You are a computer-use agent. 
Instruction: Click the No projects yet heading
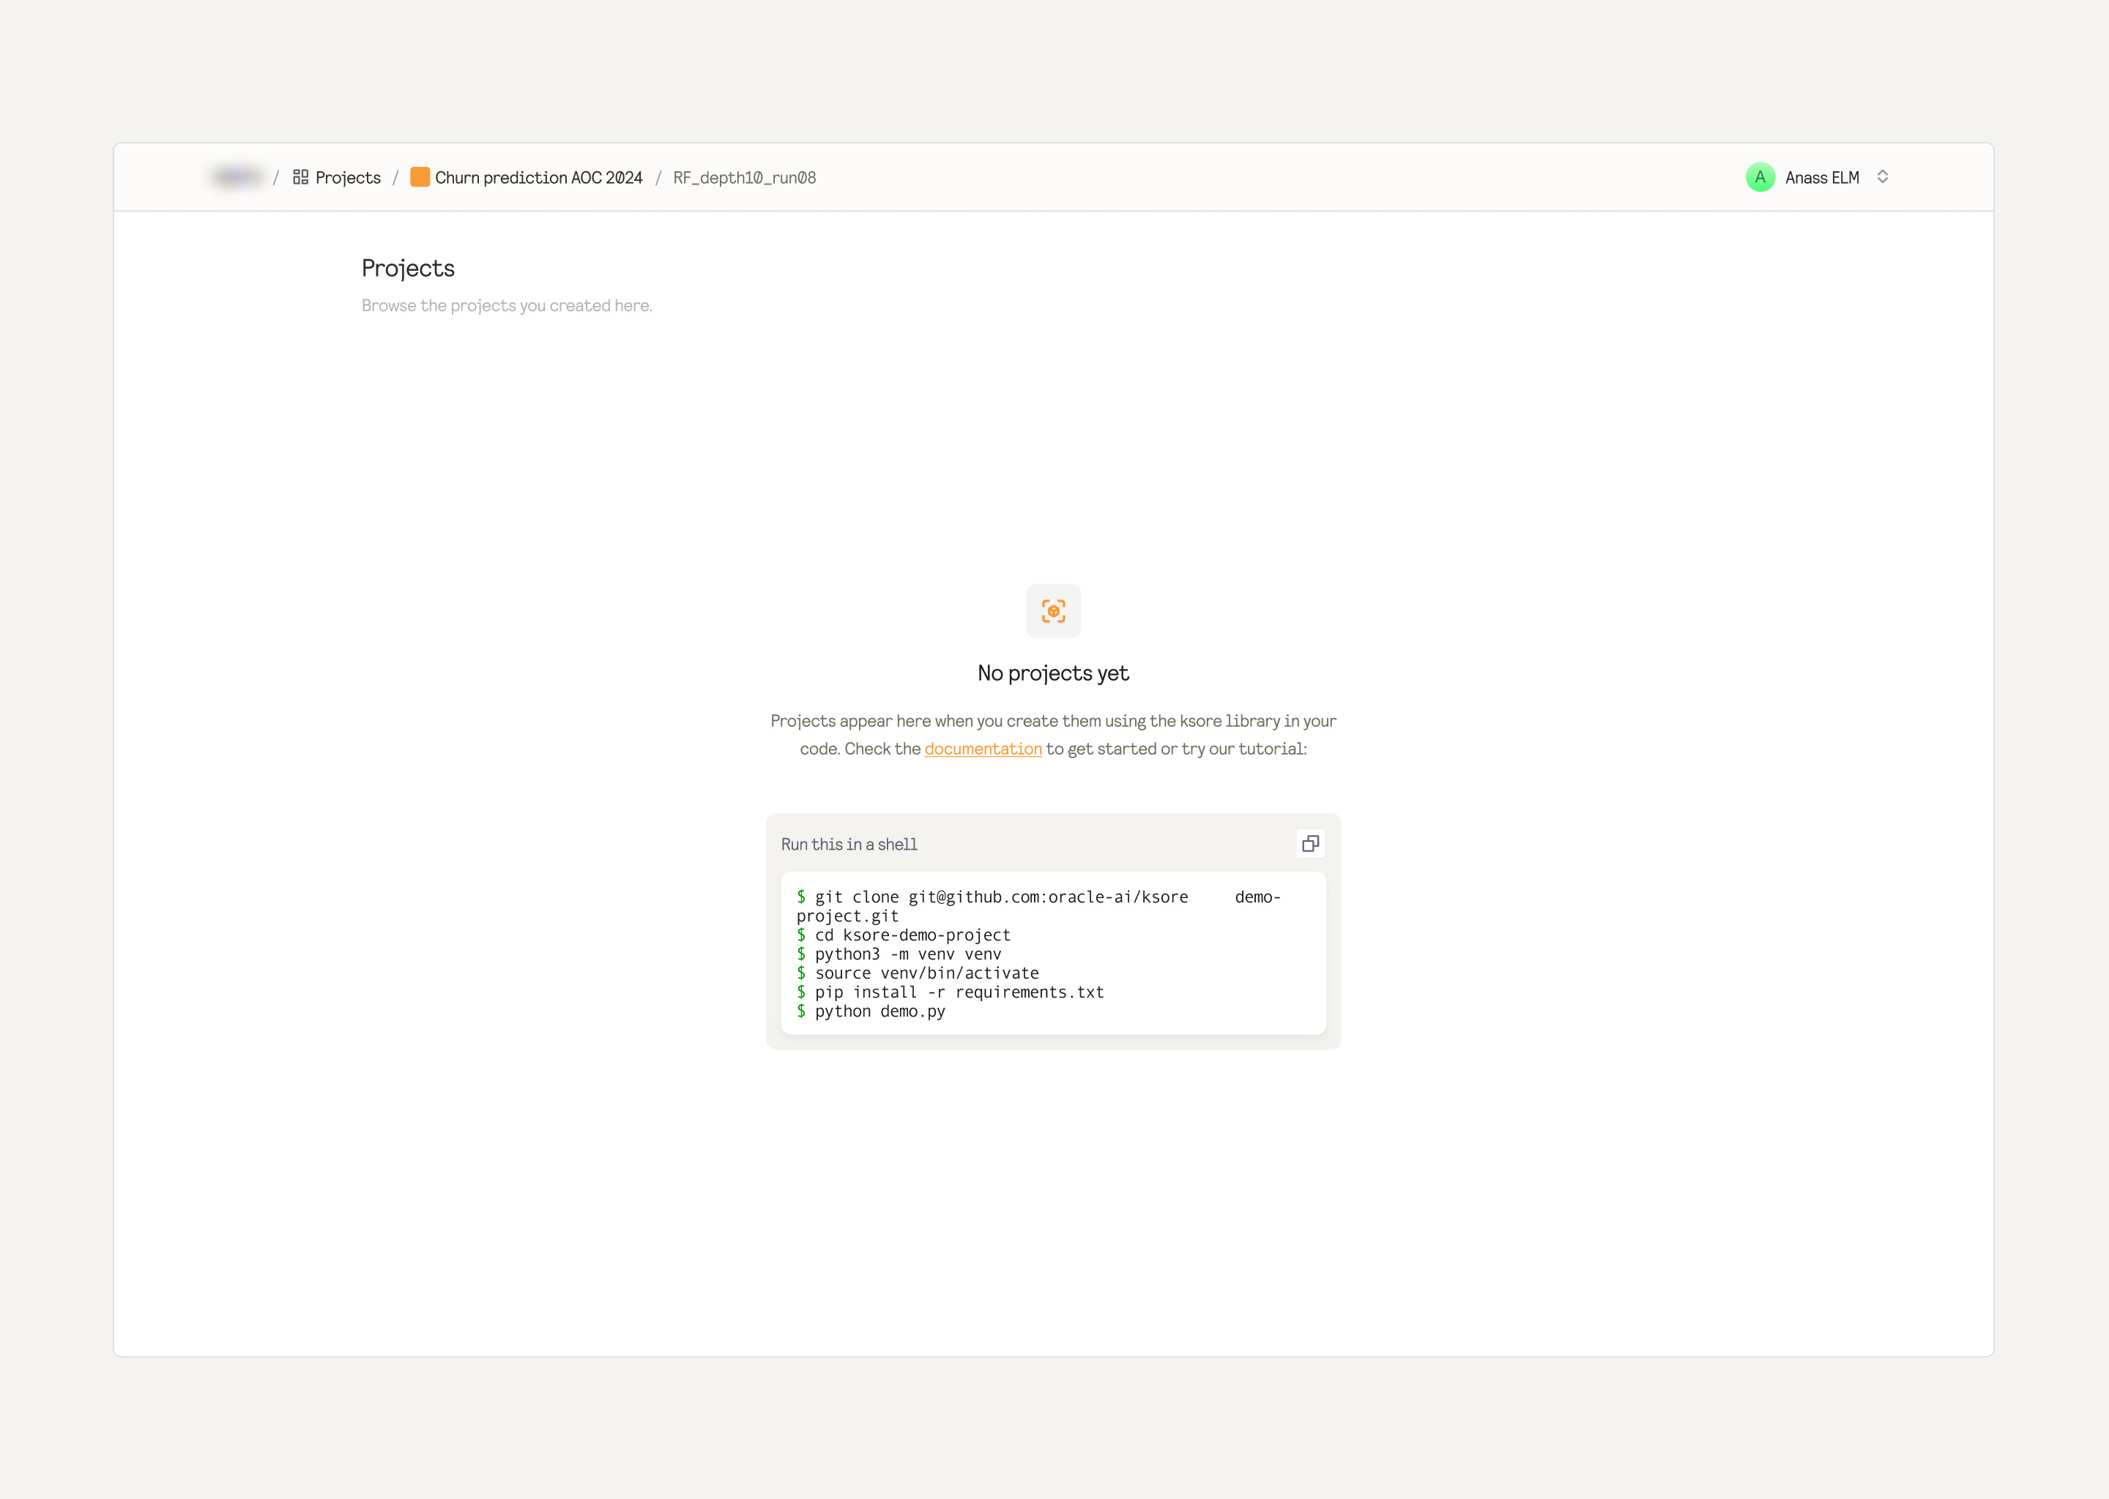(x=1052, y=673)
